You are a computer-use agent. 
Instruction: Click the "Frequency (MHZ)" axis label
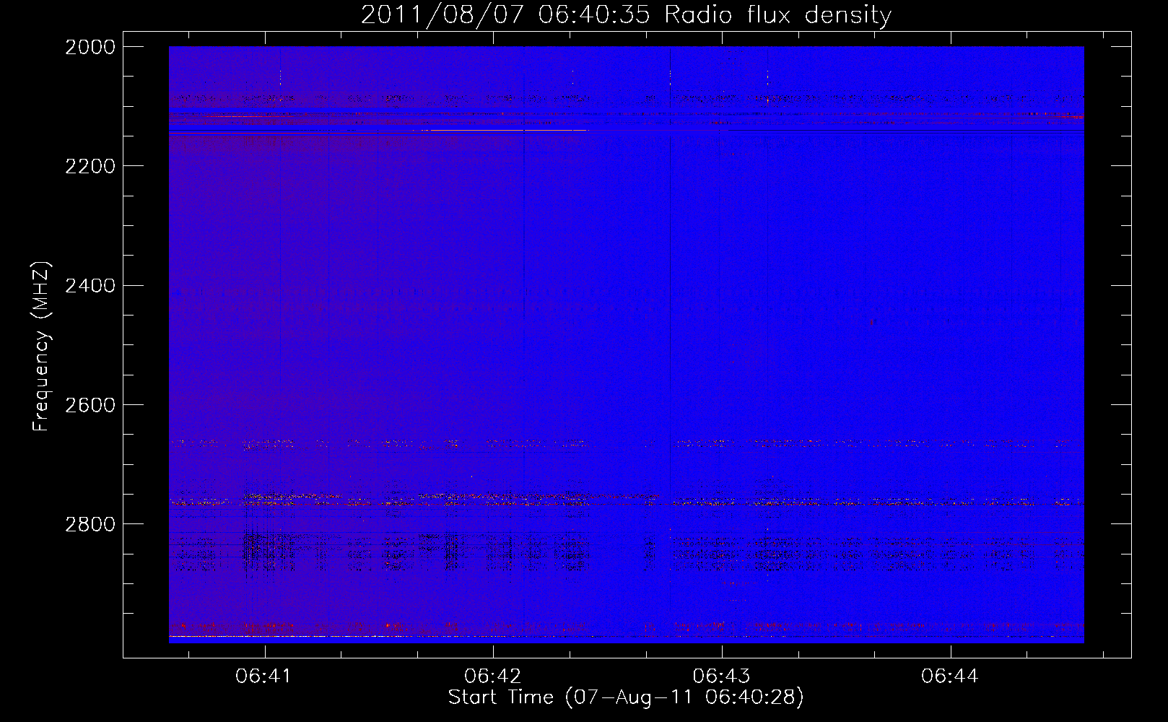(42, 347)
